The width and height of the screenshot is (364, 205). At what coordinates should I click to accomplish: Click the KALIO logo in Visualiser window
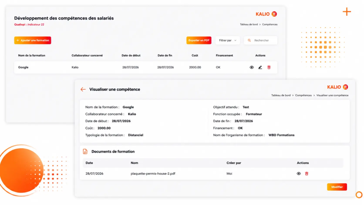(338, 87)
